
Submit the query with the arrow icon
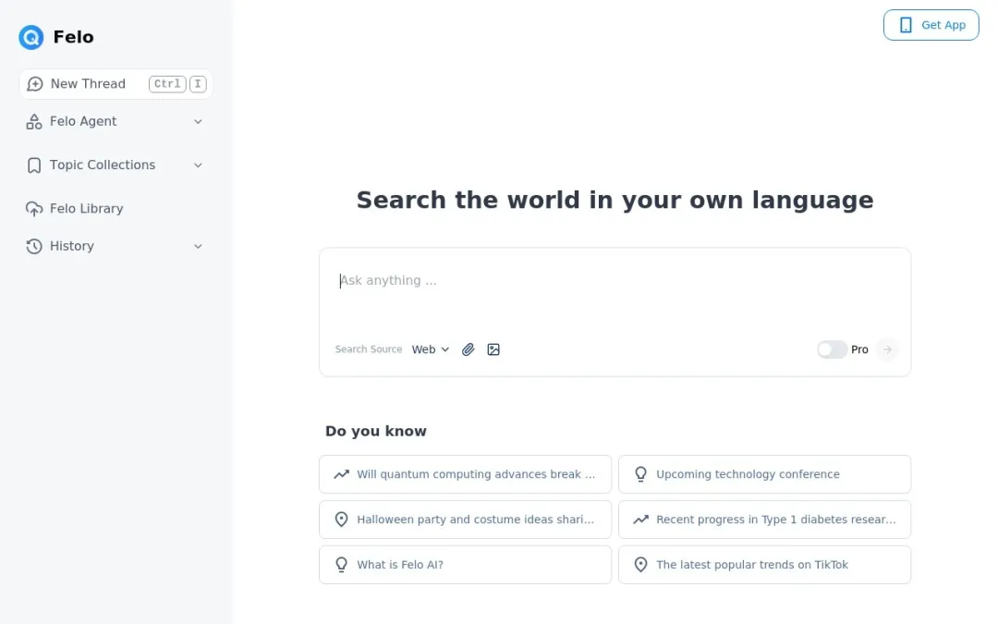click(x=887, y=349)
